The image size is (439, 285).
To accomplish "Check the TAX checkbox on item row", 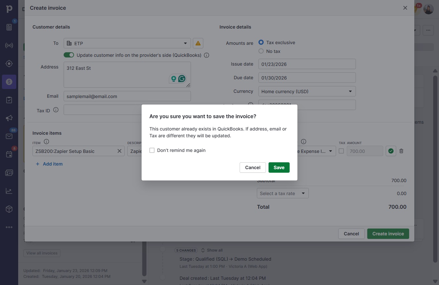I will 341,151.
